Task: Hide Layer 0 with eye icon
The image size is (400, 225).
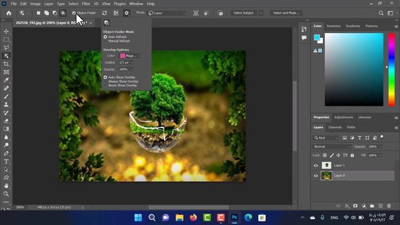Action: (x=316, y=176)
